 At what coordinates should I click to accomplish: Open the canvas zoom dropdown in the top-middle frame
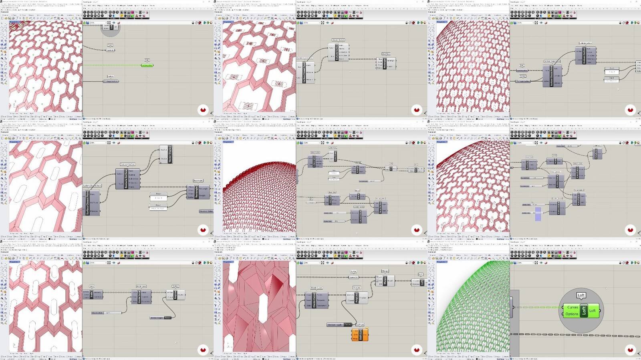pos(313,23)
